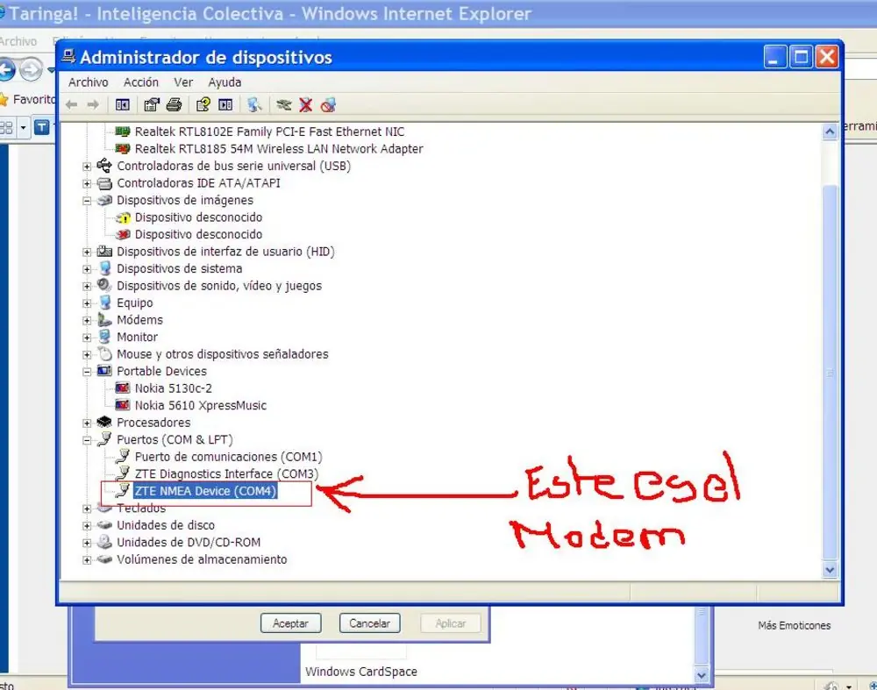Expand the Volúmenes de almacenamiento node

tap(87, 559)
